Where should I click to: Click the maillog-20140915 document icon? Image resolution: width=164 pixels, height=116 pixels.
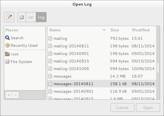[50, 61]
